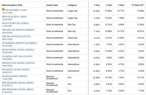Screen dimensions: 146x95
Task: Sort by the Name/Inception Date column header
Action: pos(12,5)
